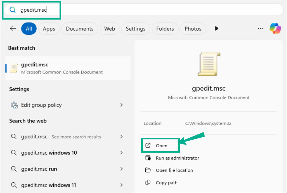Click the magnifier beside 'gpedit.msc windows 10'
The height and width of the screenshot is (193, 287).
pyautogui.click(x=14, y=153)
